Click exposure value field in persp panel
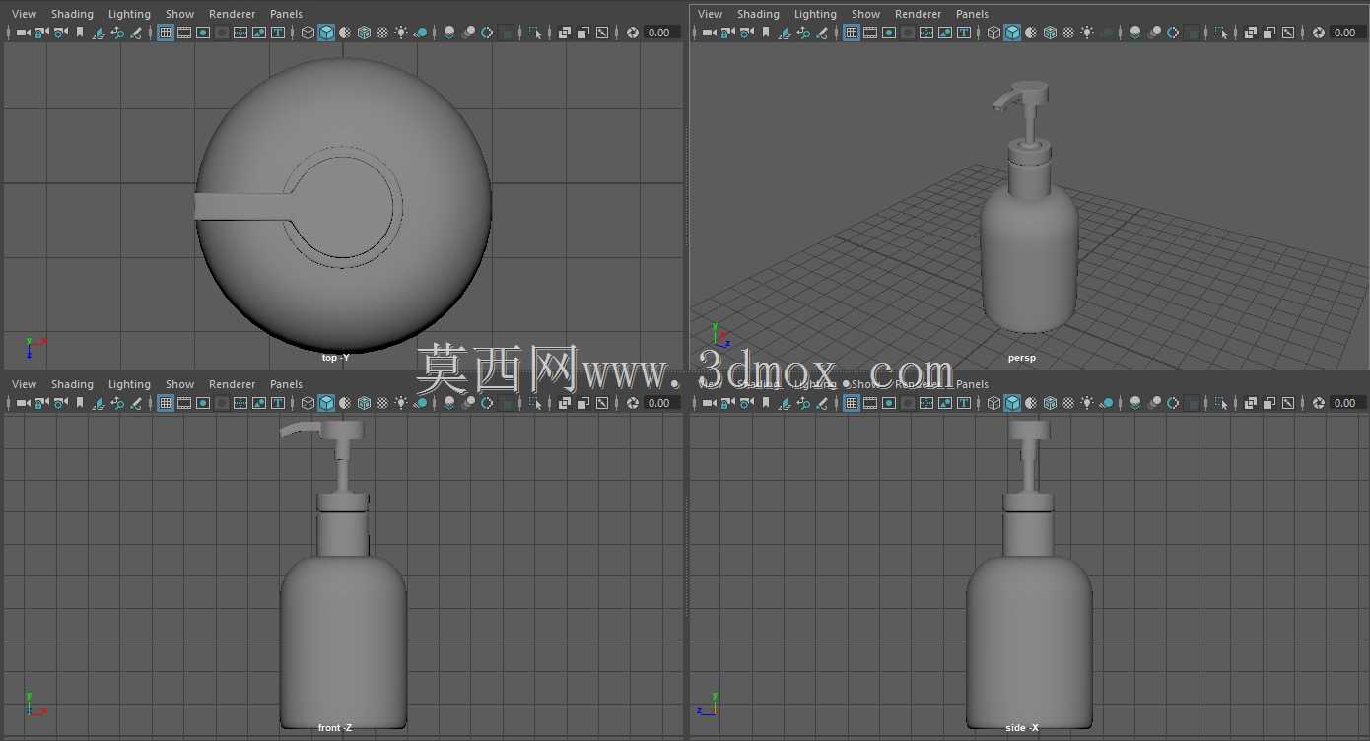 tap(1347, 33)
